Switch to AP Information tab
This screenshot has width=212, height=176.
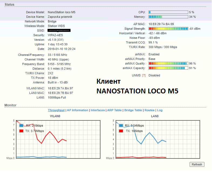click(x=78, y=110)
